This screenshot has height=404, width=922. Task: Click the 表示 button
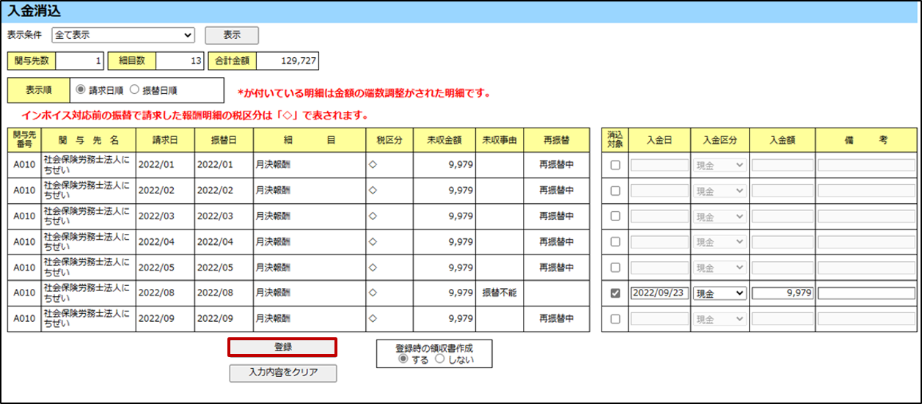[x=231, y=34]
